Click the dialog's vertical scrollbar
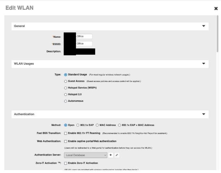Image resolution: width=221 pixels, height=173 pixels. tap(217, 36)
